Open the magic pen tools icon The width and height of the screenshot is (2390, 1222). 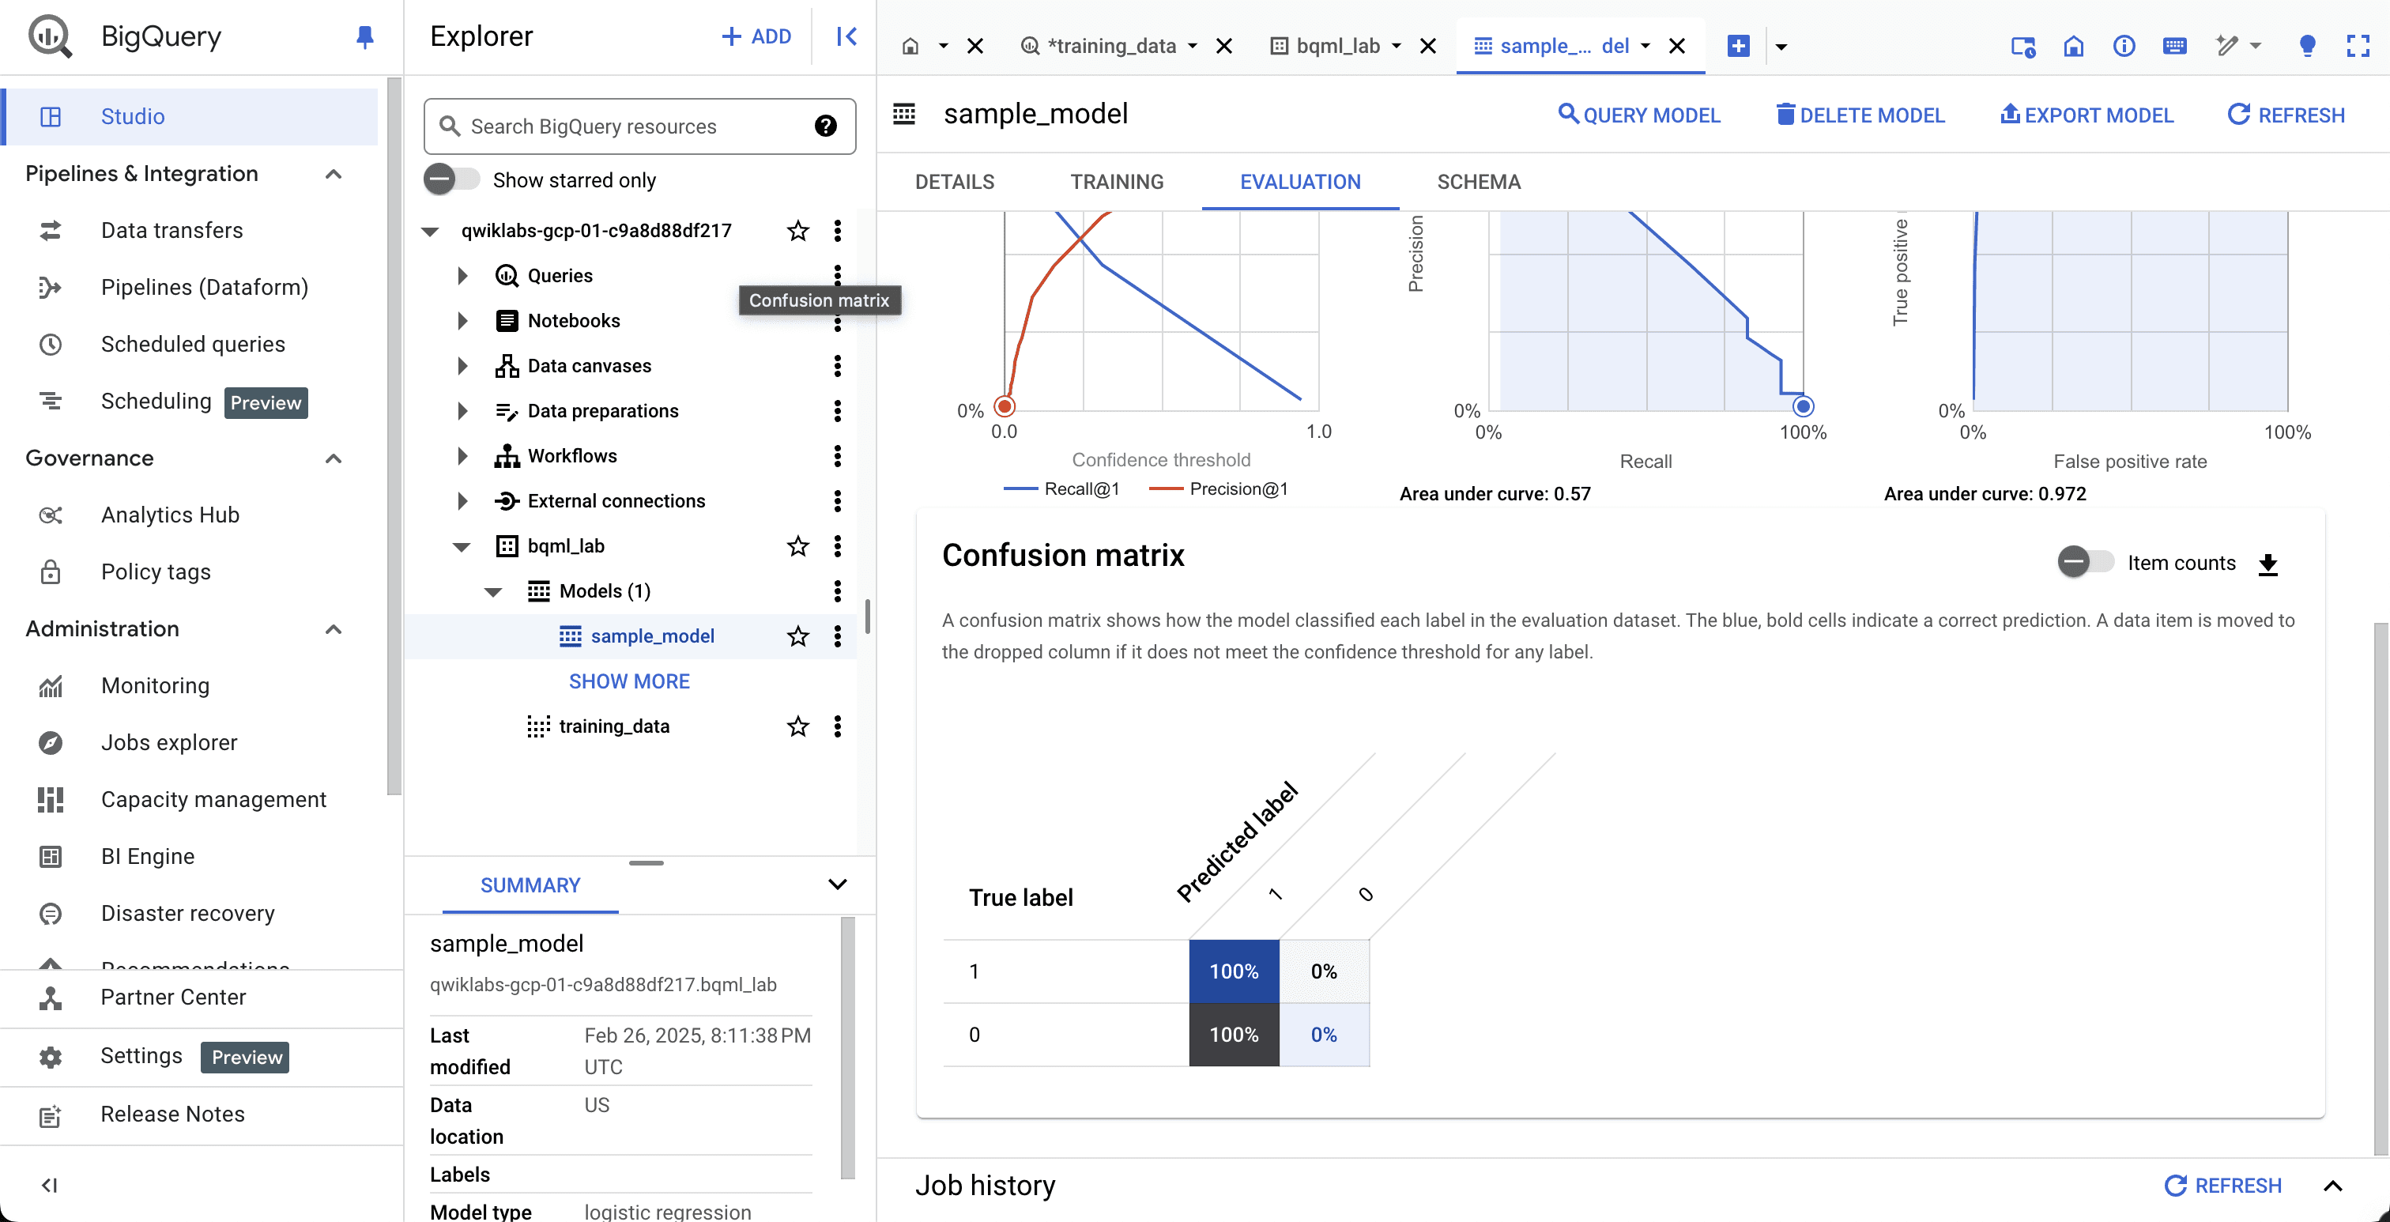pos(2226,46)
